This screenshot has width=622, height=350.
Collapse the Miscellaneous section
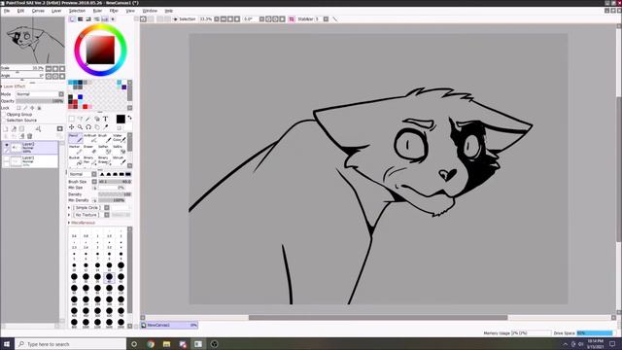point(69,223)
